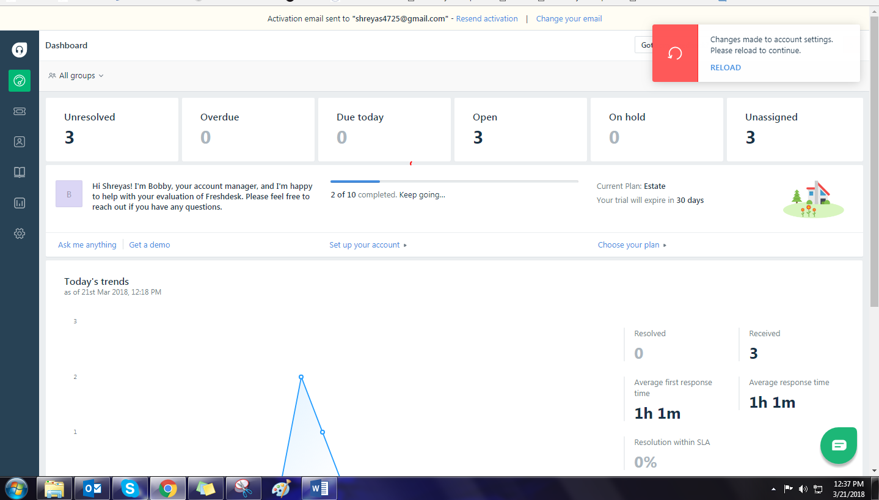
Task: Open the Unresolved tickets card
Action: [112, 129]
